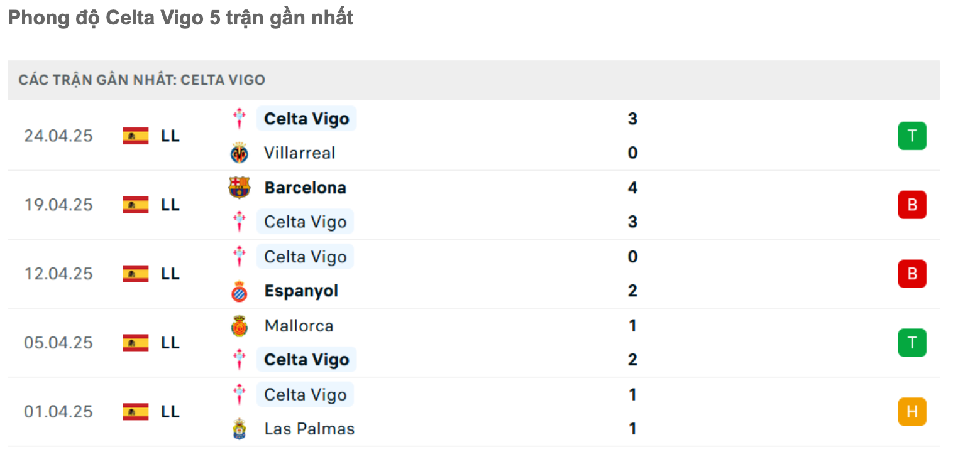Click the Các trận gần nhất: Celta Vigo header
The height and width of the screenshot is (457, 953).
point(142,80)
